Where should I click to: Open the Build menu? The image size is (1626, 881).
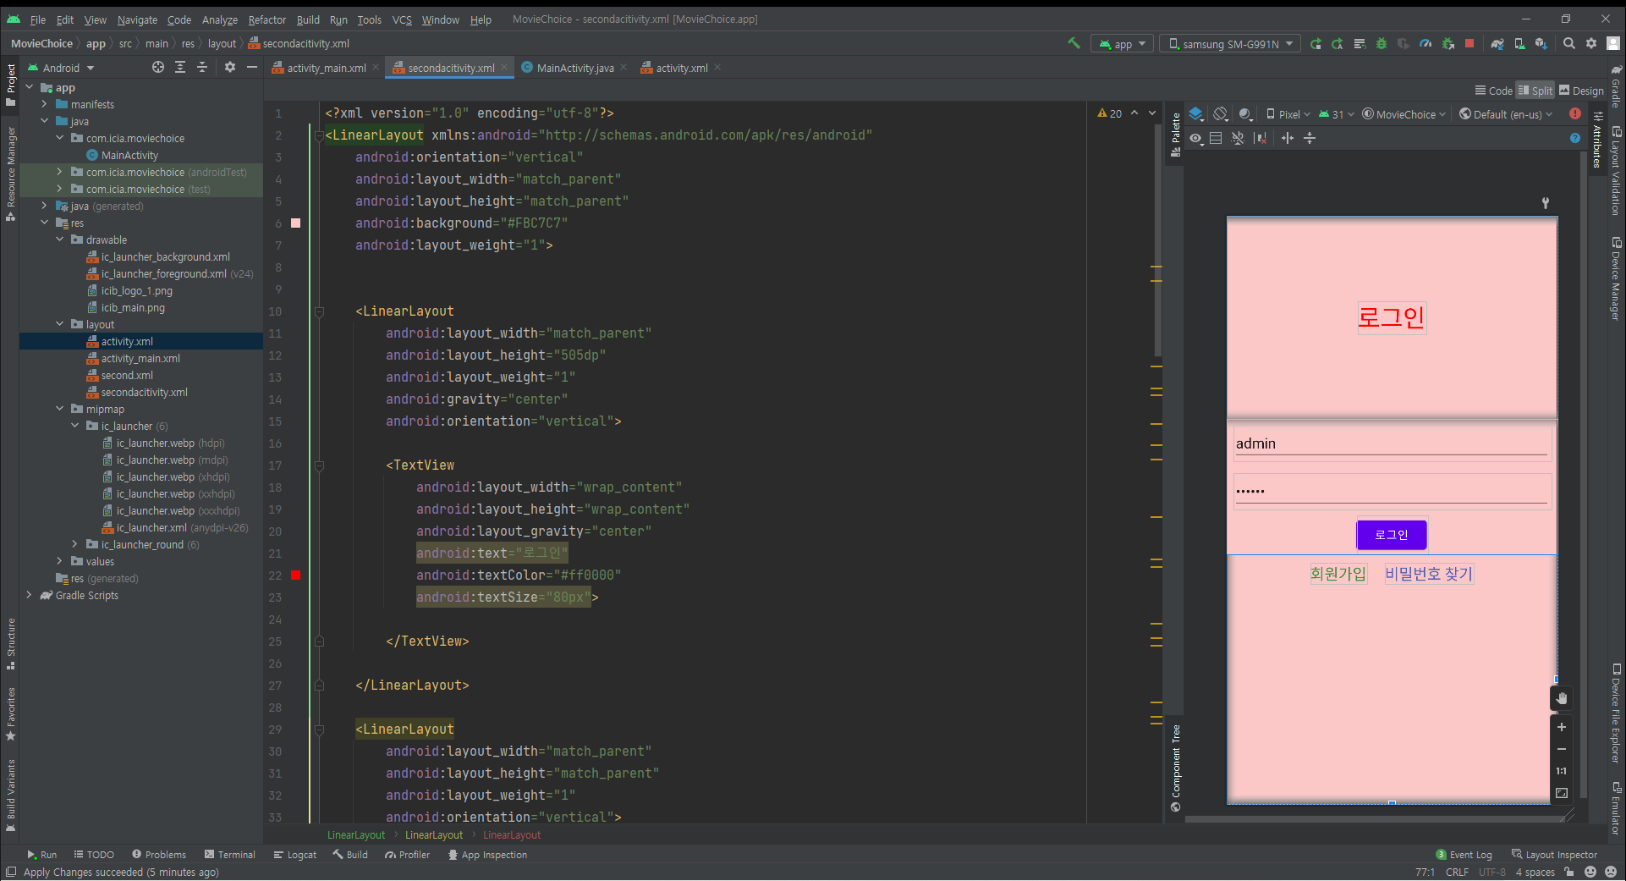(308, 19)
